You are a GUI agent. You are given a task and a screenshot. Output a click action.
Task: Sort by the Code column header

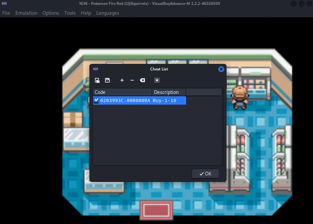coord(122,92)
